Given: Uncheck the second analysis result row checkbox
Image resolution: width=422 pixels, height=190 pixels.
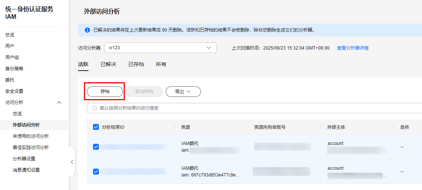Looking at the screenshot, I should pos(96,172).
